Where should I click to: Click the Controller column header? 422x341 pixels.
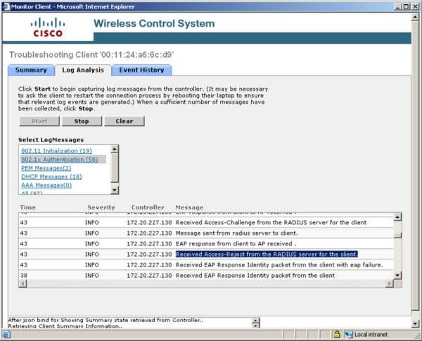[148, 207]
